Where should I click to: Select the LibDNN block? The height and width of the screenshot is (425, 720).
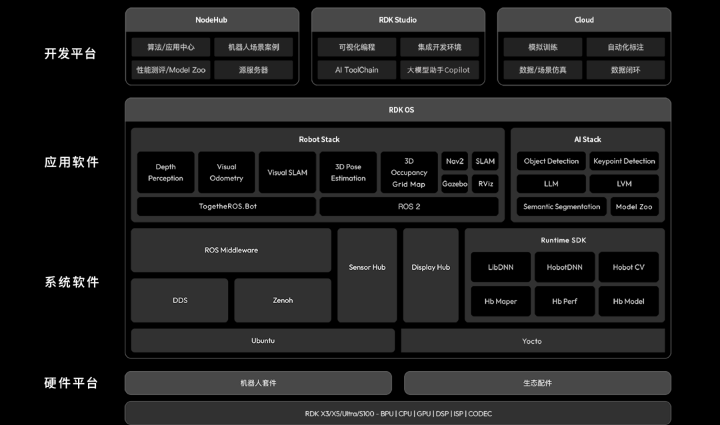(501, 267)
